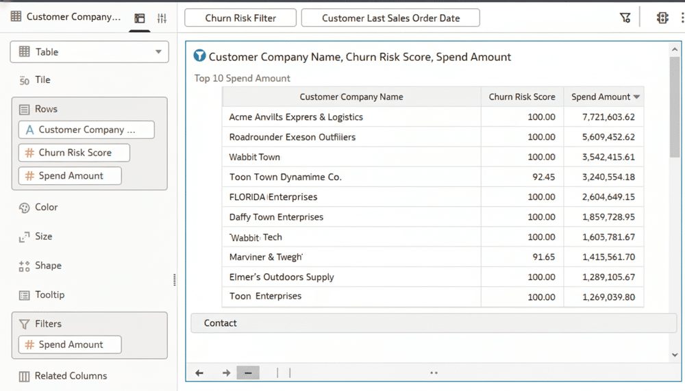Expand the Contact section bar
Screen dimensions: 685x391
433,323
